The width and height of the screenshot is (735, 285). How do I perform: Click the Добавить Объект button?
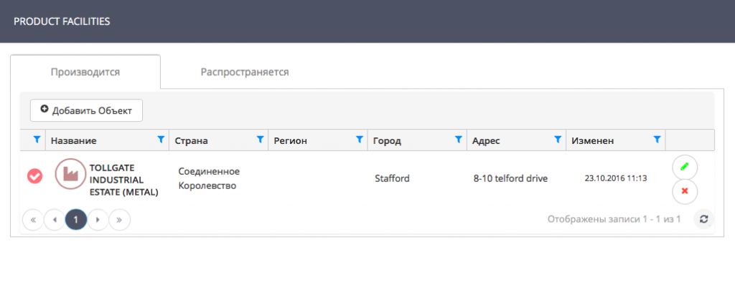(x=86, y=110)
